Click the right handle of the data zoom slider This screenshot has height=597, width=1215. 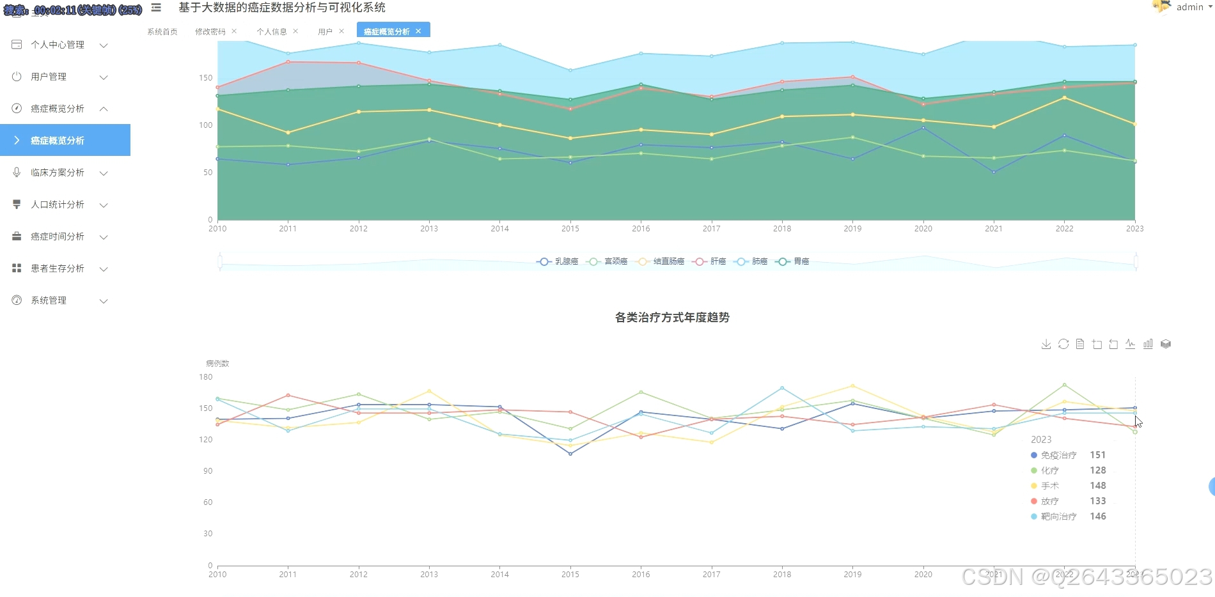coord(1136,261)
